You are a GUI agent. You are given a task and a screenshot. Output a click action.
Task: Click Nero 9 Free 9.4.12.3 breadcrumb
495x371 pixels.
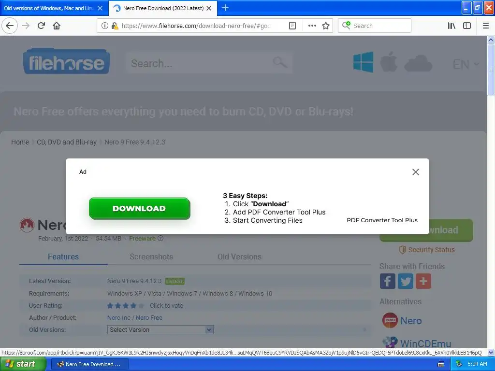click(x=135, y=142)
